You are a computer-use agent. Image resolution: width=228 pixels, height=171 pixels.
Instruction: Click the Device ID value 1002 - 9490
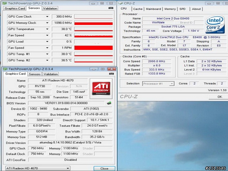[38, 109]
